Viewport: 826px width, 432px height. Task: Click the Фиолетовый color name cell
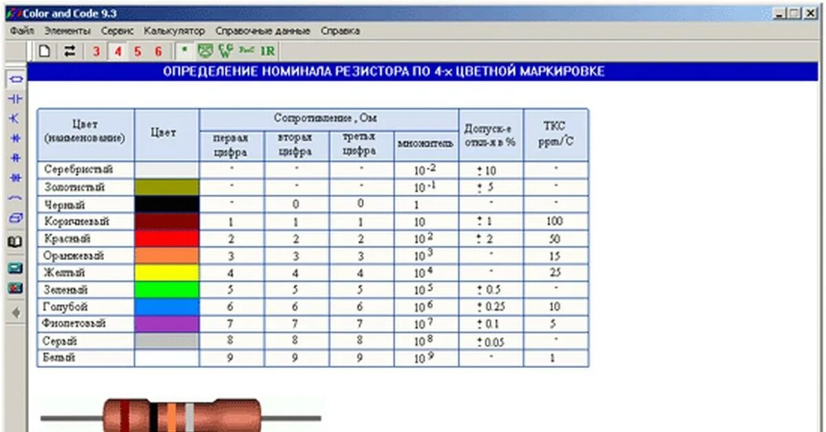(85, 323)
